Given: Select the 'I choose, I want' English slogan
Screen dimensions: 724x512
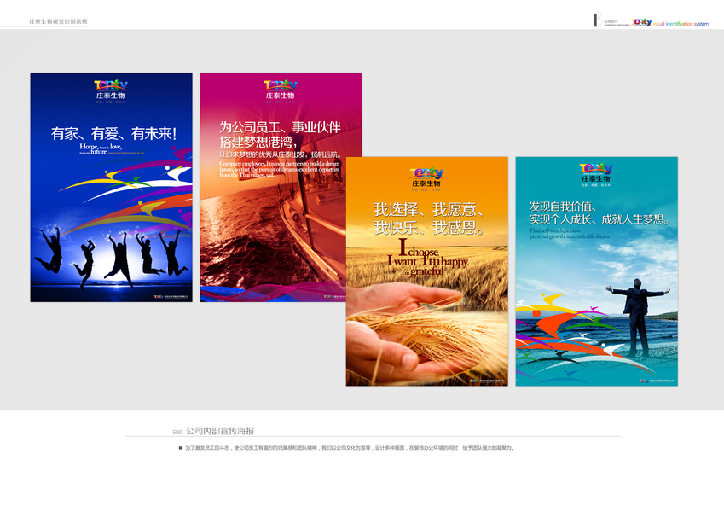Looking at the screenshot, I should 427,258.
